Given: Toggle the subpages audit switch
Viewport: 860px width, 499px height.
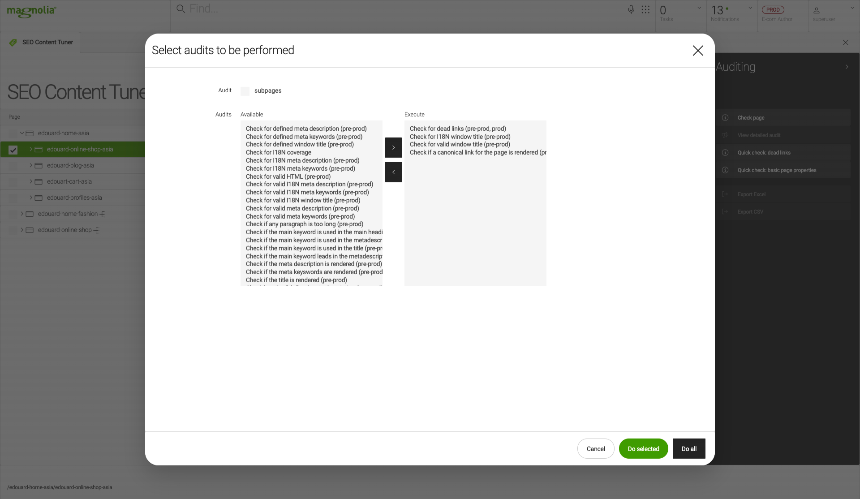Looking at the screenshot, I should pos(245,91).
